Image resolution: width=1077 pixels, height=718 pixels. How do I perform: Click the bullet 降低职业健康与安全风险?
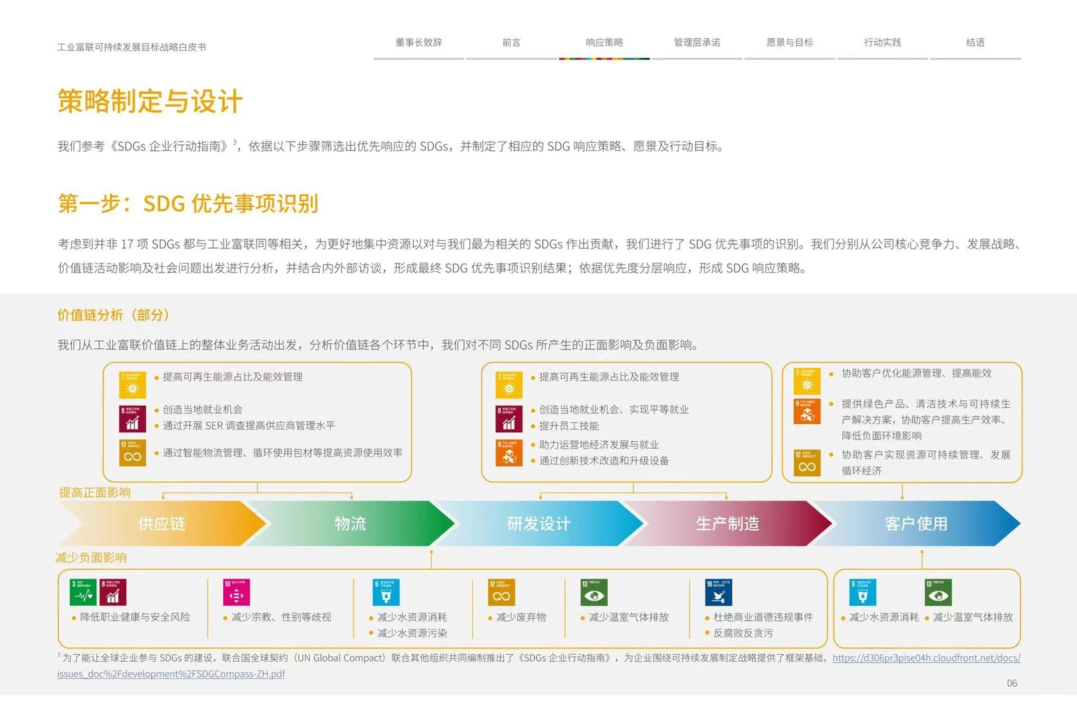(x=131, y=618)
